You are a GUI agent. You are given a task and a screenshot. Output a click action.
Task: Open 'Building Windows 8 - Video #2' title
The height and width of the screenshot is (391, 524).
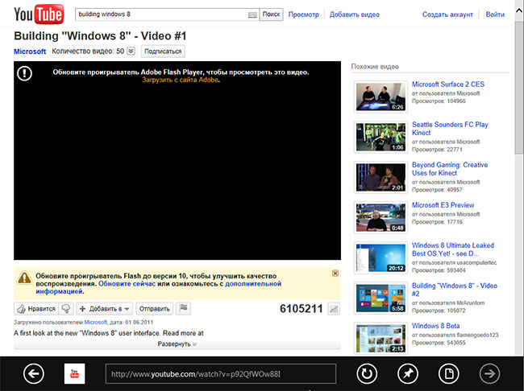pyautogui.click(x=455, y=290)
